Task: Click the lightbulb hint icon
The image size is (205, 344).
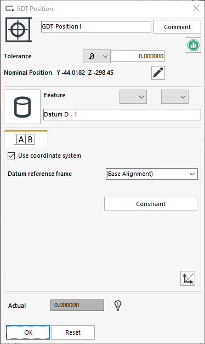Action: (118, 305)
